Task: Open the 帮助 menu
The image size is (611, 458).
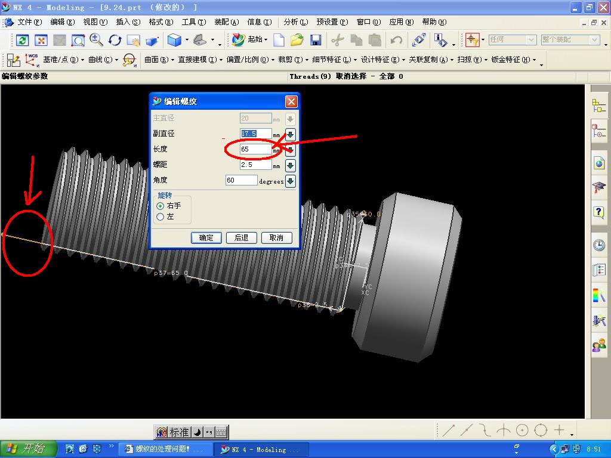Action: (434, 22)
